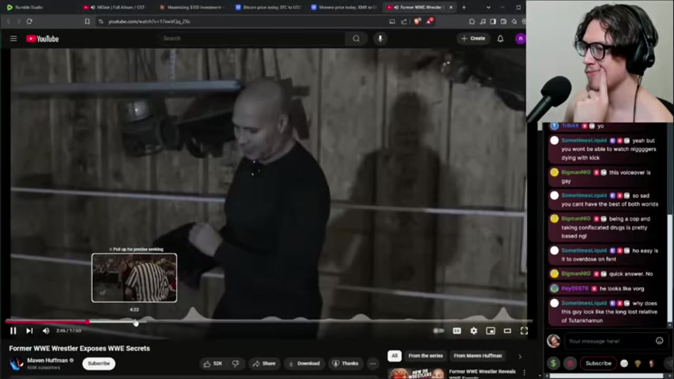Switch to miniplayer mode
The height and width of the screenshot is (379, 674).
click(x=491, y=331)
